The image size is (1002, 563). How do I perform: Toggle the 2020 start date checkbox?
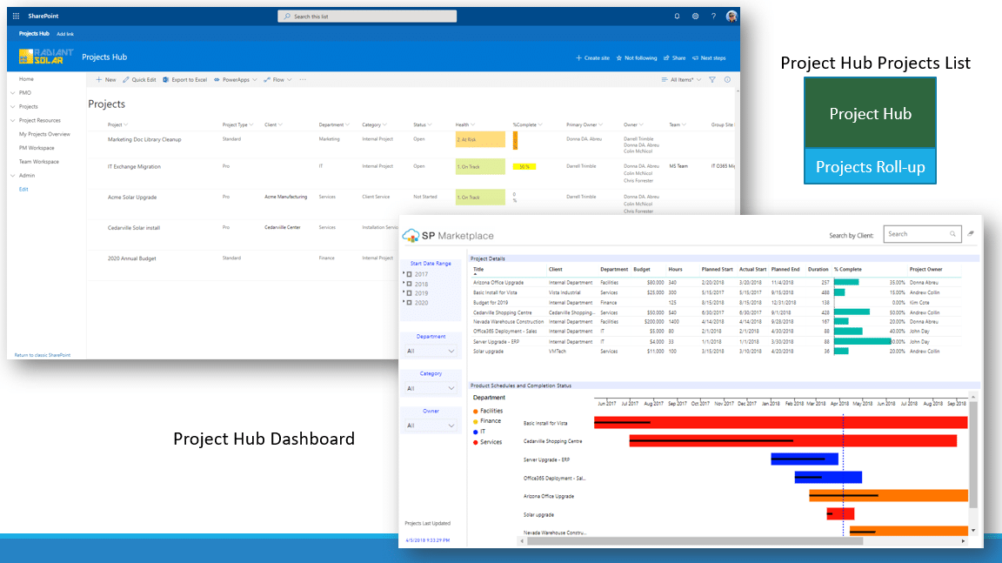point(410,303)
